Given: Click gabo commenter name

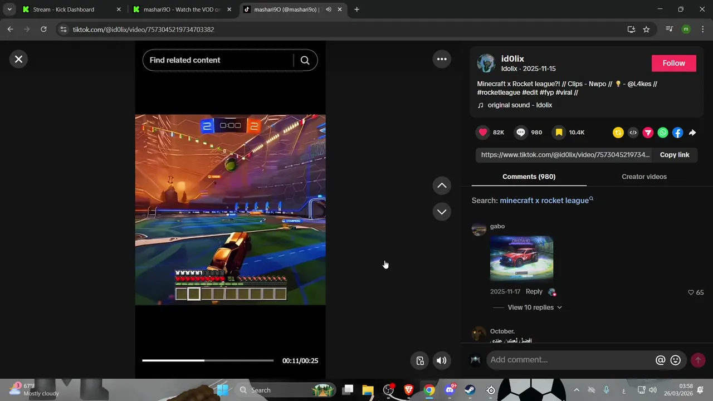Looking at the screenshot, I should click(497, 226).
